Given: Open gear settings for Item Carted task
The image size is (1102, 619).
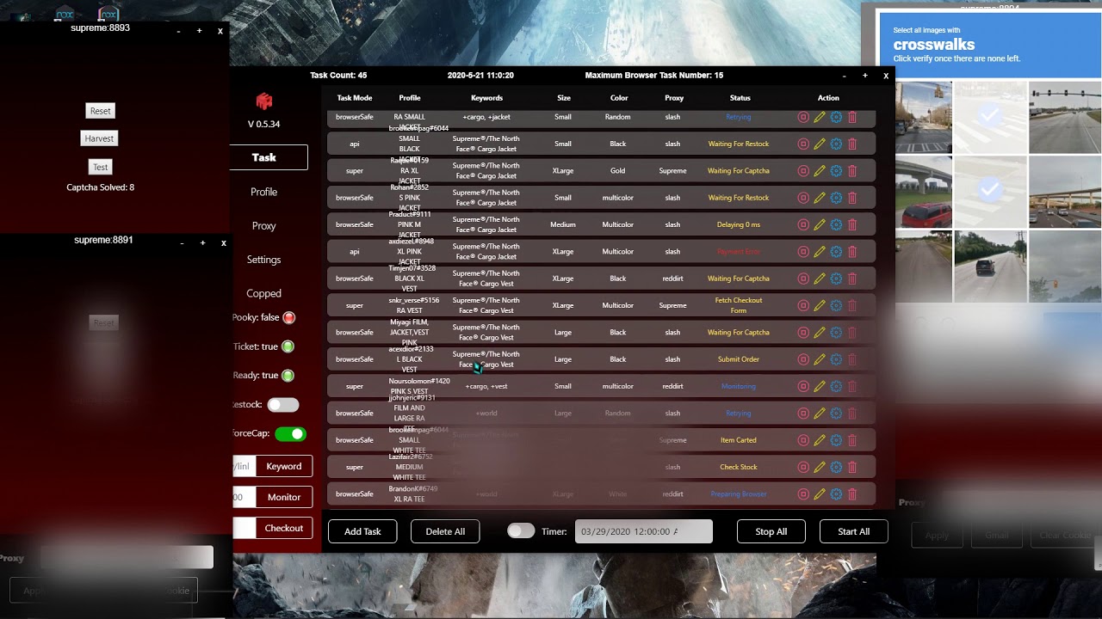Looking at the screenshot, I should coord(836,440).
